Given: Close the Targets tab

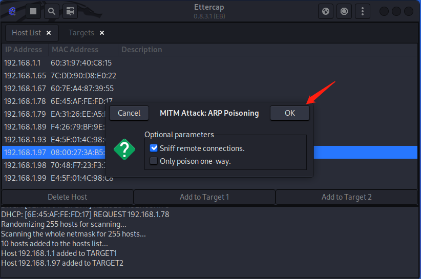Looking at the screenshot, I should [x=102, y=33].
